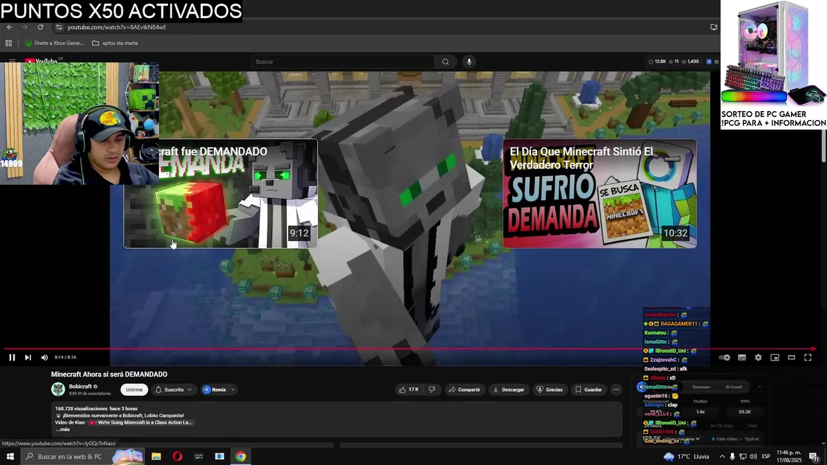This screenshot has height=465, width=827.
Task: Open the taskbar clock 11:46 p. m.
Action: pyautogui.click(x=789, y=457)
